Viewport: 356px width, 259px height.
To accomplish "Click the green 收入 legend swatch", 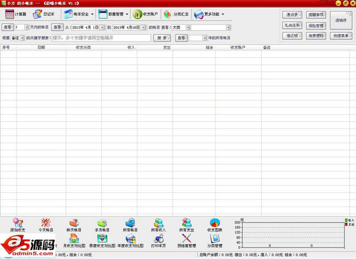I will 346,220.
